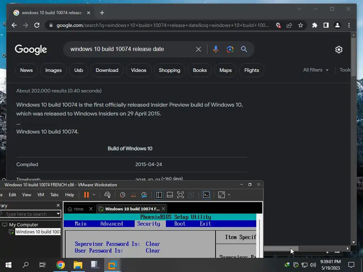Open the Chrome three-dot menu
Viewport: 363px width, 272px height.
pyautogui.click(x=349, y=25)
